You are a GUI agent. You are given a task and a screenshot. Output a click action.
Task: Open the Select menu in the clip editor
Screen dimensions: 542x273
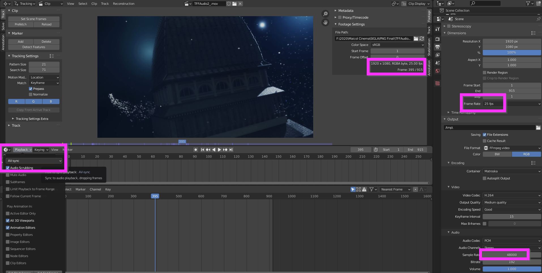click(83, 4)
